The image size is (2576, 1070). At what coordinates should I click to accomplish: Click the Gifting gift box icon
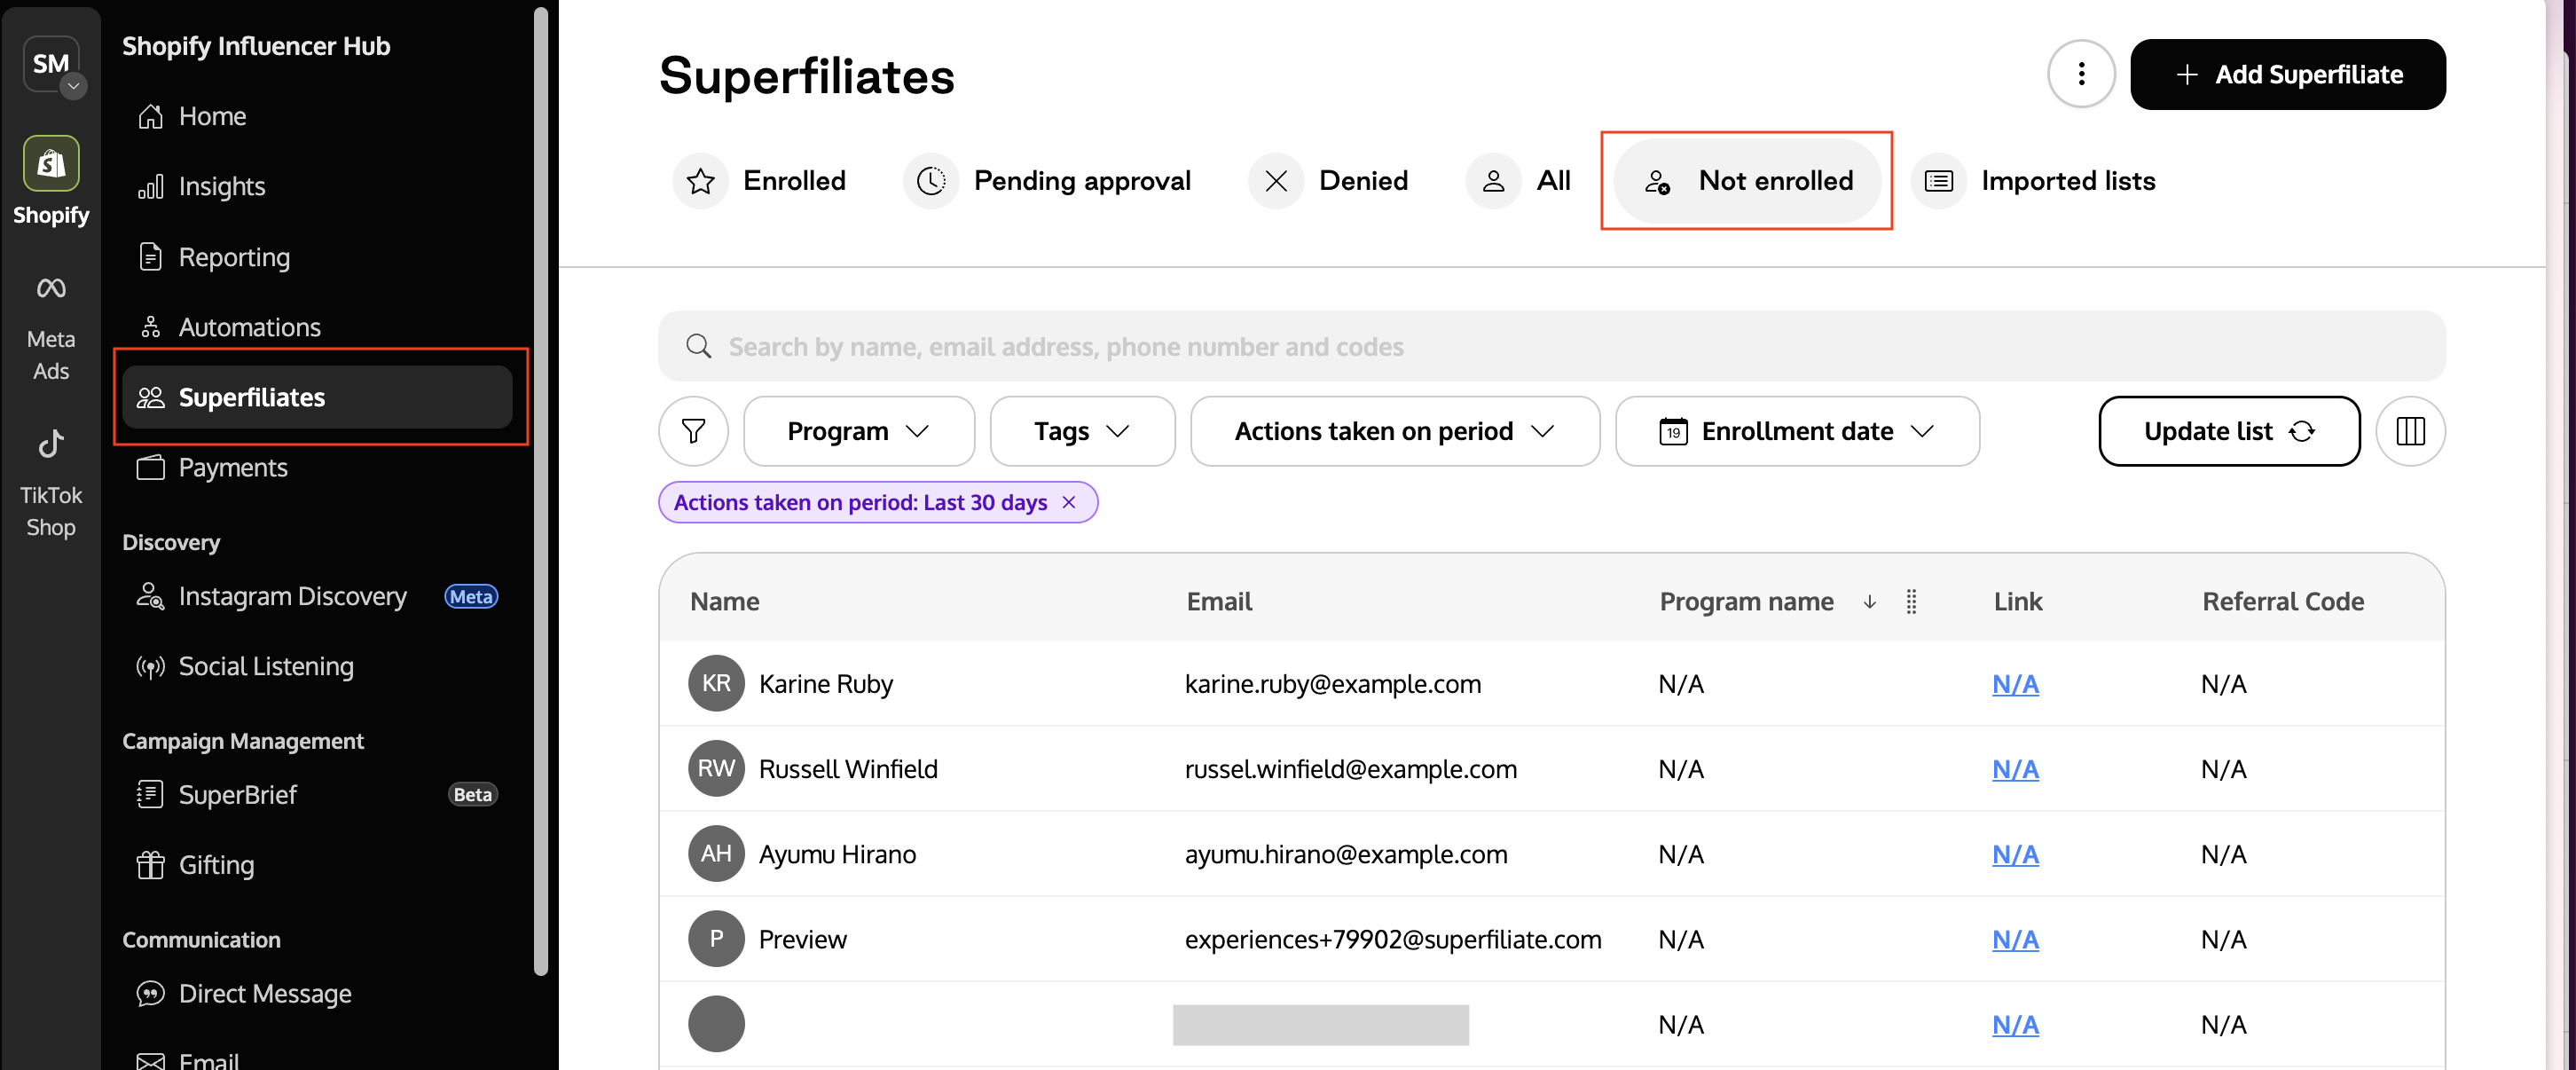150,864
